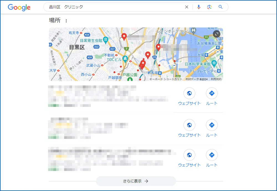
Task: Click the map pin north of route 2 marker
Action: 124,37
